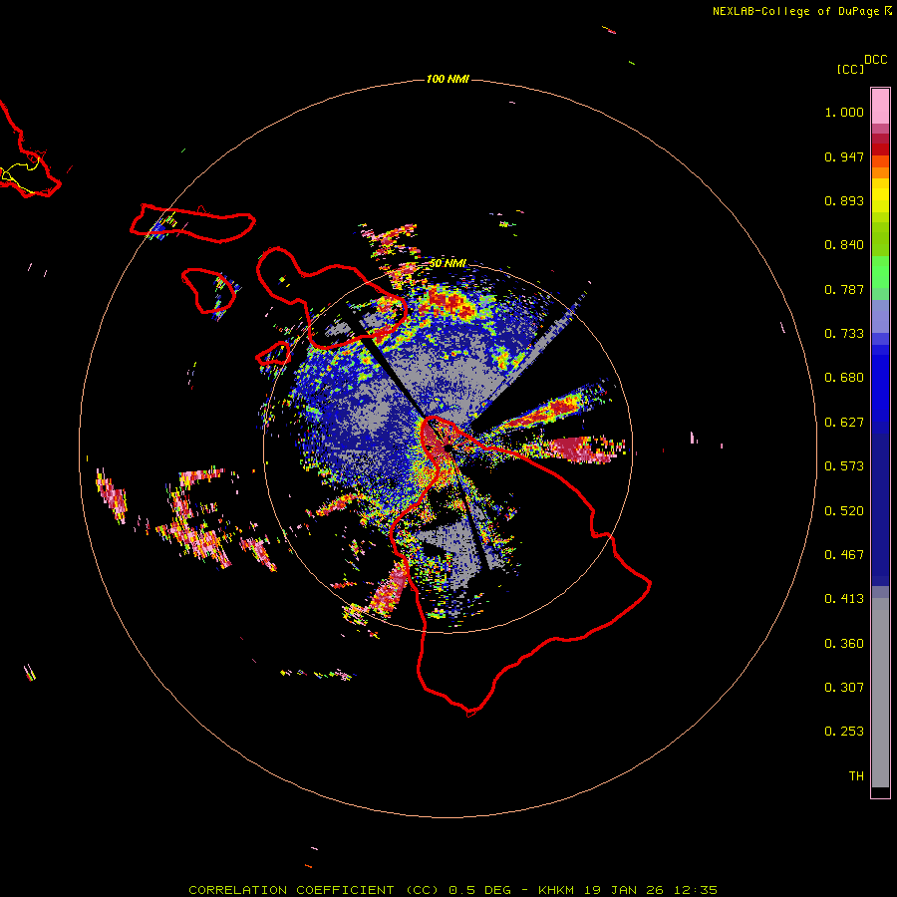Click the 0.787 color scale value
Image resolution: width=897 pixels, height=897 pixels.
[x=844, y=289]
